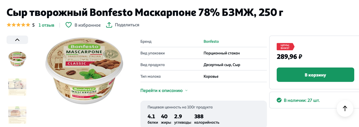Open the '1 отзыв' reviews link
The height and width of the screenshot is (127, 359).
tap(46, 25)
